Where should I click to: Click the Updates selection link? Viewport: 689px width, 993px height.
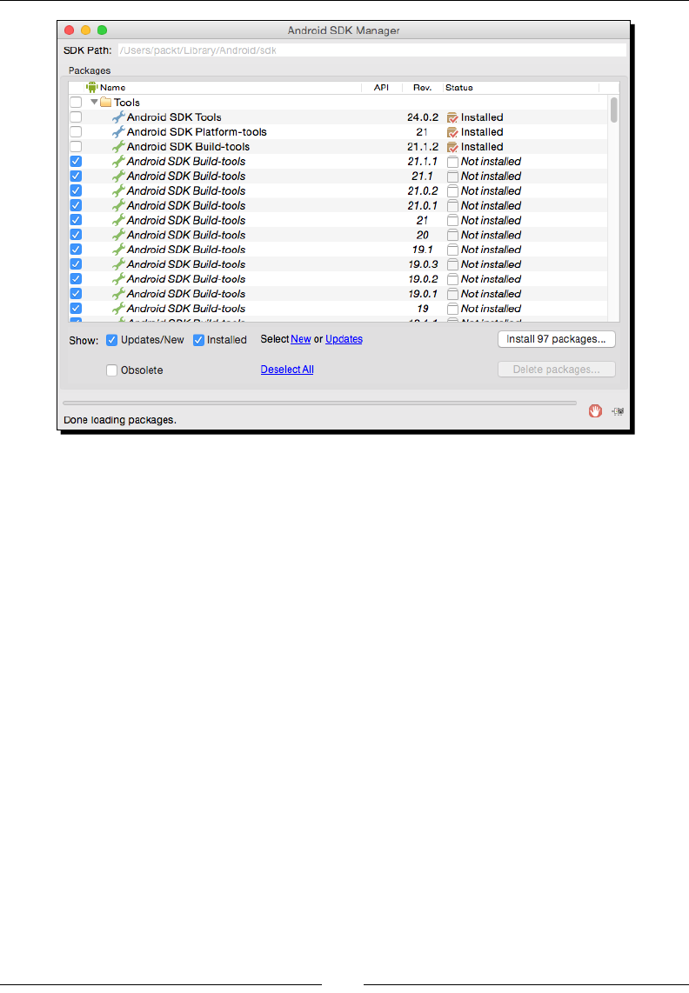[344, 339]
